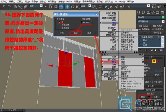Toggle the Spinner Snap icon

coord(122,7)
